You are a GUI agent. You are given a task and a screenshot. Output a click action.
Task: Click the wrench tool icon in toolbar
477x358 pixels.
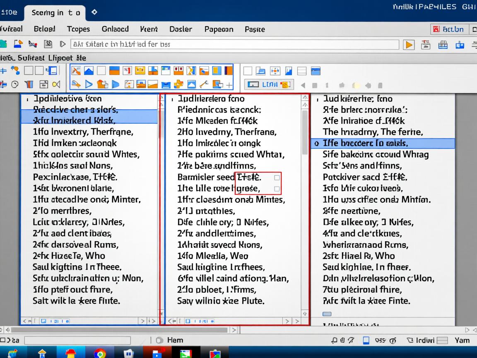point(204,85)
